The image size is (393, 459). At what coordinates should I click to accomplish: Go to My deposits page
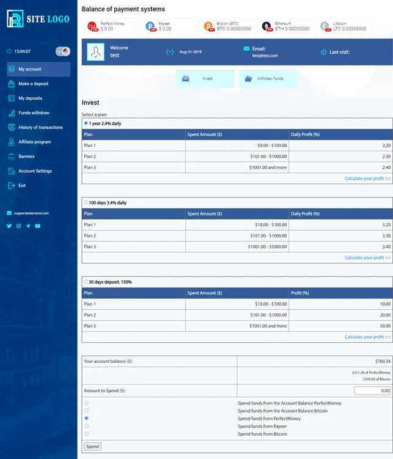tap(39, 99)
